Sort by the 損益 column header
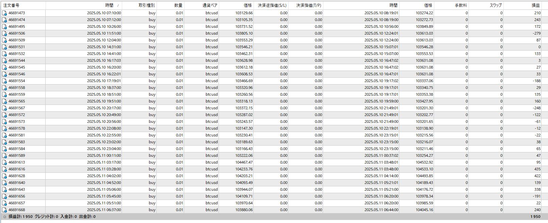 pos(536,5)
